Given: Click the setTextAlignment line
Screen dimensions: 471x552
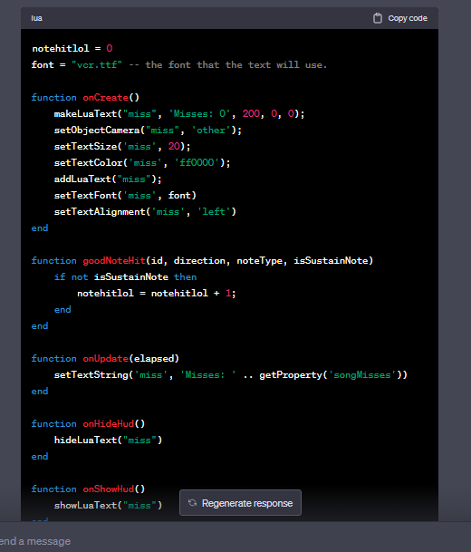Looking at the screenshot, I should [x=145, y=211].
